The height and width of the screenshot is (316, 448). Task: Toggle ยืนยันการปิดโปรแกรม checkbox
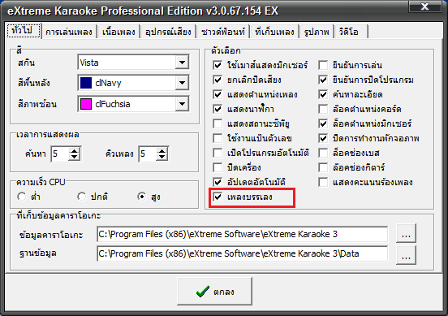pyautogui.click(x=323, y=80)
